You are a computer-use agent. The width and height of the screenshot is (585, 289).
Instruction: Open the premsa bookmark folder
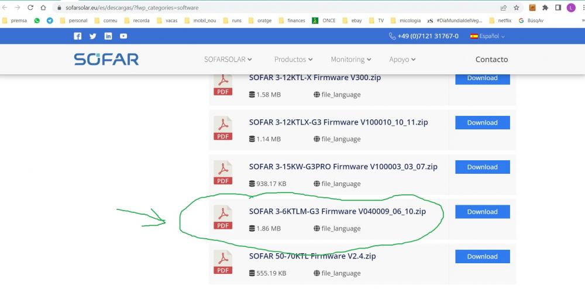tap(15, 20)
